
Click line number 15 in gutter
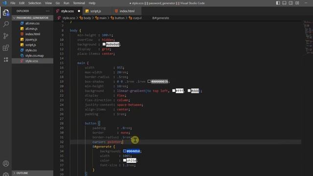[x=62, y=63]
